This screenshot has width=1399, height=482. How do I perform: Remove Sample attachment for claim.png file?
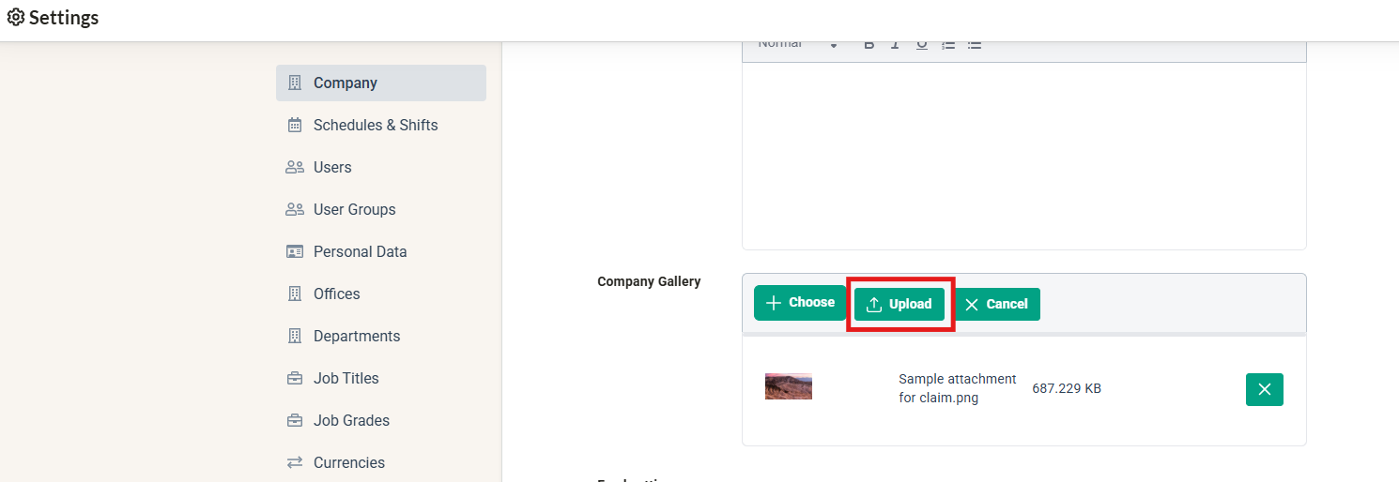click(1265, 389)
